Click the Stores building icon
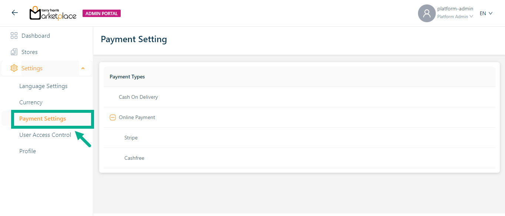Viewport: 505px width, 216px height. tap(14, 52)
